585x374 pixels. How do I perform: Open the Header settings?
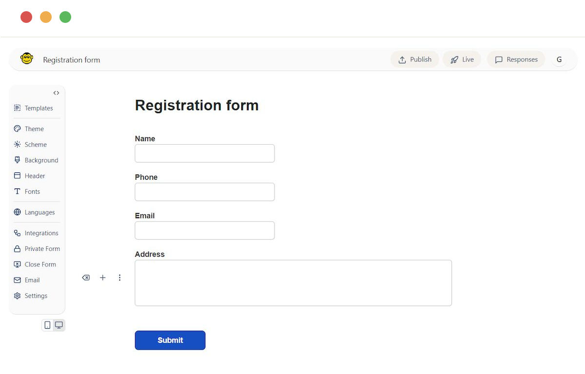point(30,176)
